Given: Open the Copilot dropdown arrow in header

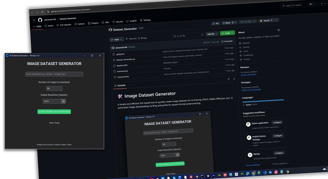Looking at the screenshot, I should point(314,4).
